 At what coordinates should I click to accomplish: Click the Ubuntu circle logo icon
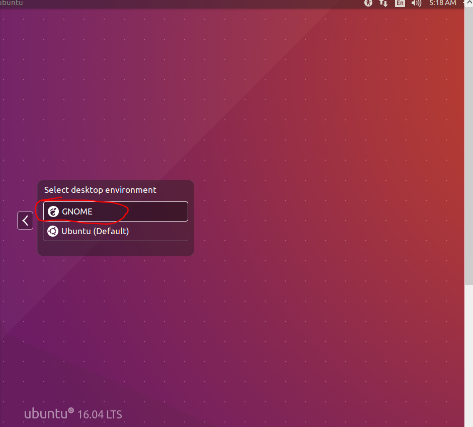click(53, 231)
